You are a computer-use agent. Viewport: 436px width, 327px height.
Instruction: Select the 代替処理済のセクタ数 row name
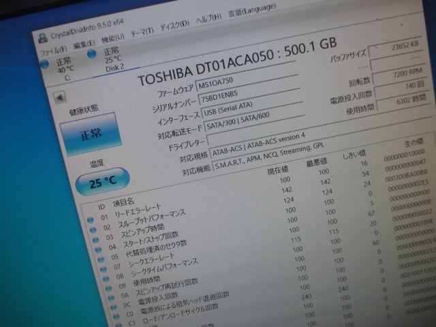156,249
